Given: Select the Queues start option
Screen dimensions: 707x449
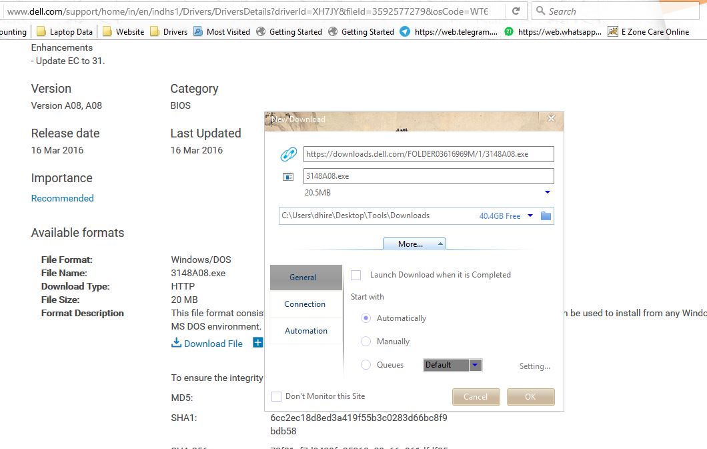Looking at the screenshot, I should coord(366,365).
